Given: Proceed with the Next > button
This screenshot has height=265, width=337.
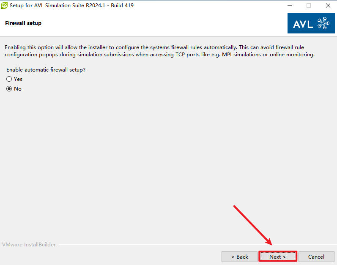Looking at the screenshot, I should point(277,257).
